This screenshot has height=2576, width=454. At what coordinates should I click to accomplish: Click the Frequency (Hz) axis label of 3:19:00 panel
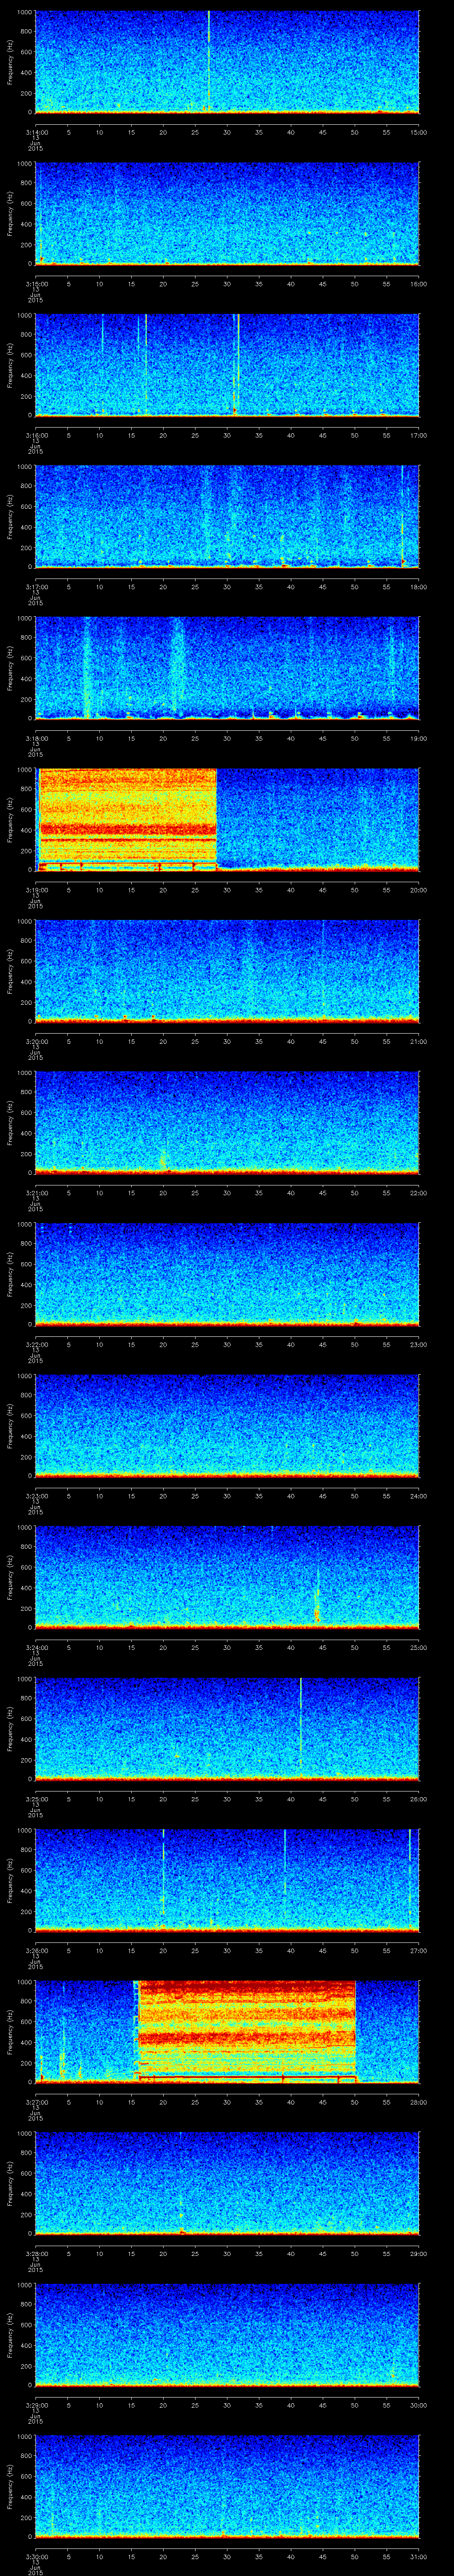click(10, 820)
